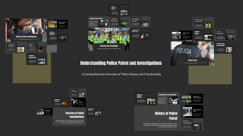
Task: Open the Patroling and Investigating topic
Action: [x=109, y=39]
